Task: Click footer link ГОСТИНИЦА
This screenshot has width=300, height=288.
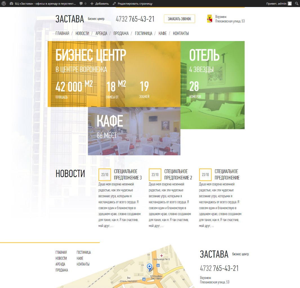Action: tap(84, 252)
